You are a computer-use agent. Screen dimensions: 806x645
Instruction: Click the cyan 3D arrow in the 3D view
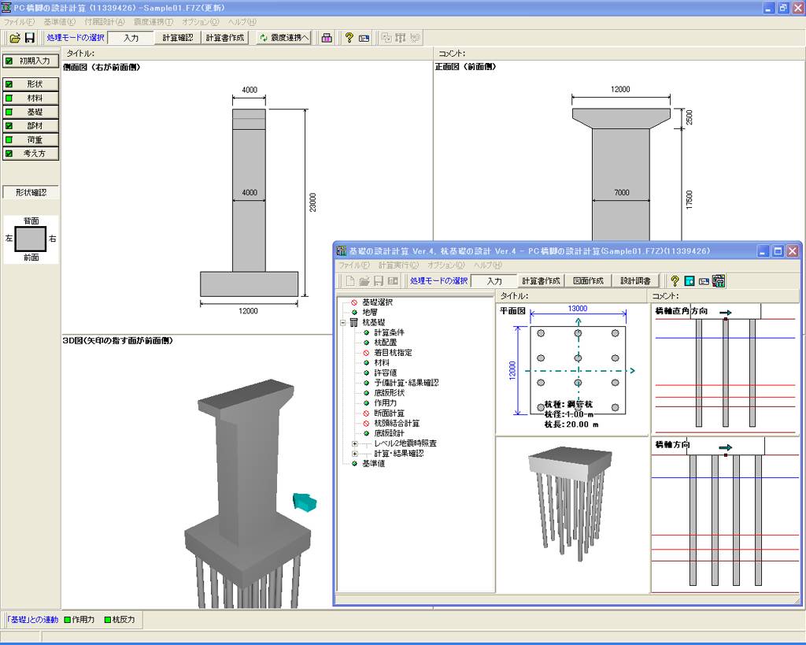[304, 502]
